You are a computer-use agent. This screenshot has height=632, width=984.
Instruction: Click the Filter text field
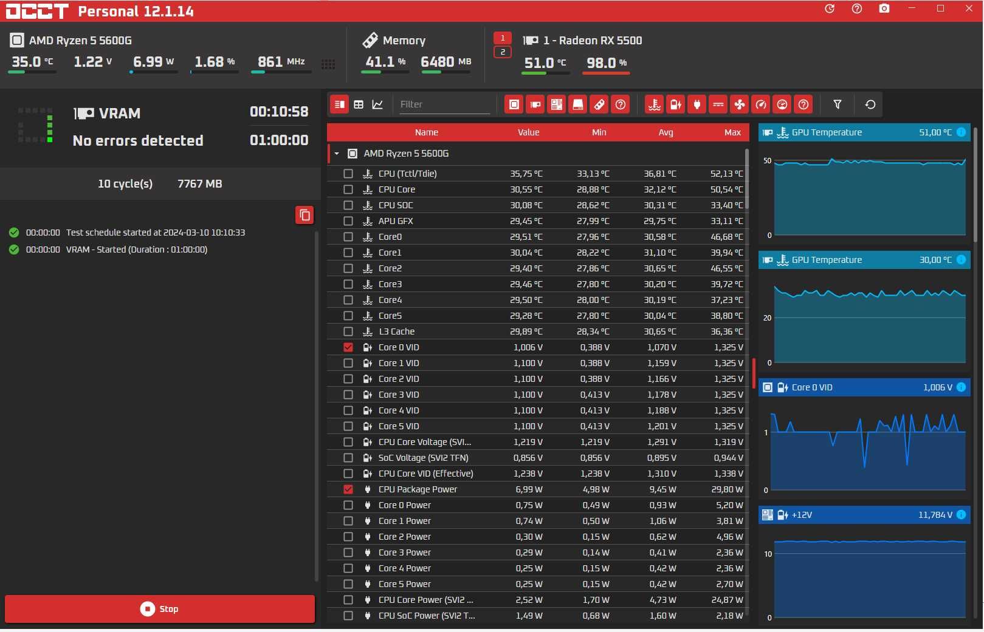tap(444, 104)
